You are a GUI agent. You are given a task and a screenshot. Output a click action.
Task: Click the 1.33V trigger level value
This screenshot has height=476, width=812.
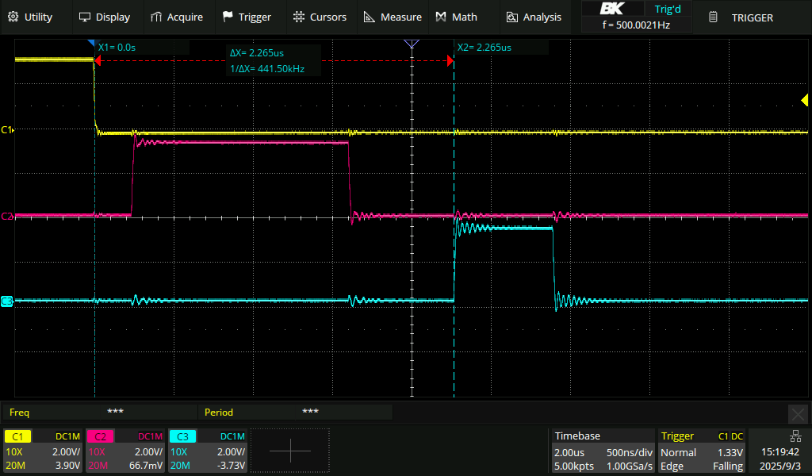click(x=730, y=452)
